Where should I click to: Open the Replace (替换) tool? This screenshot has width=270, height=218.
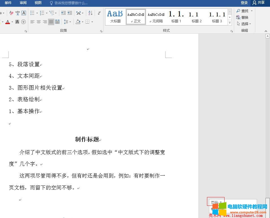[243, 17]
